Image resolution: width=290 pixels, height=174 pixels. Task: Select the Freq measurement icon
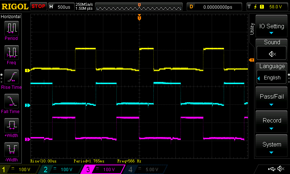(x=12, y=52)
